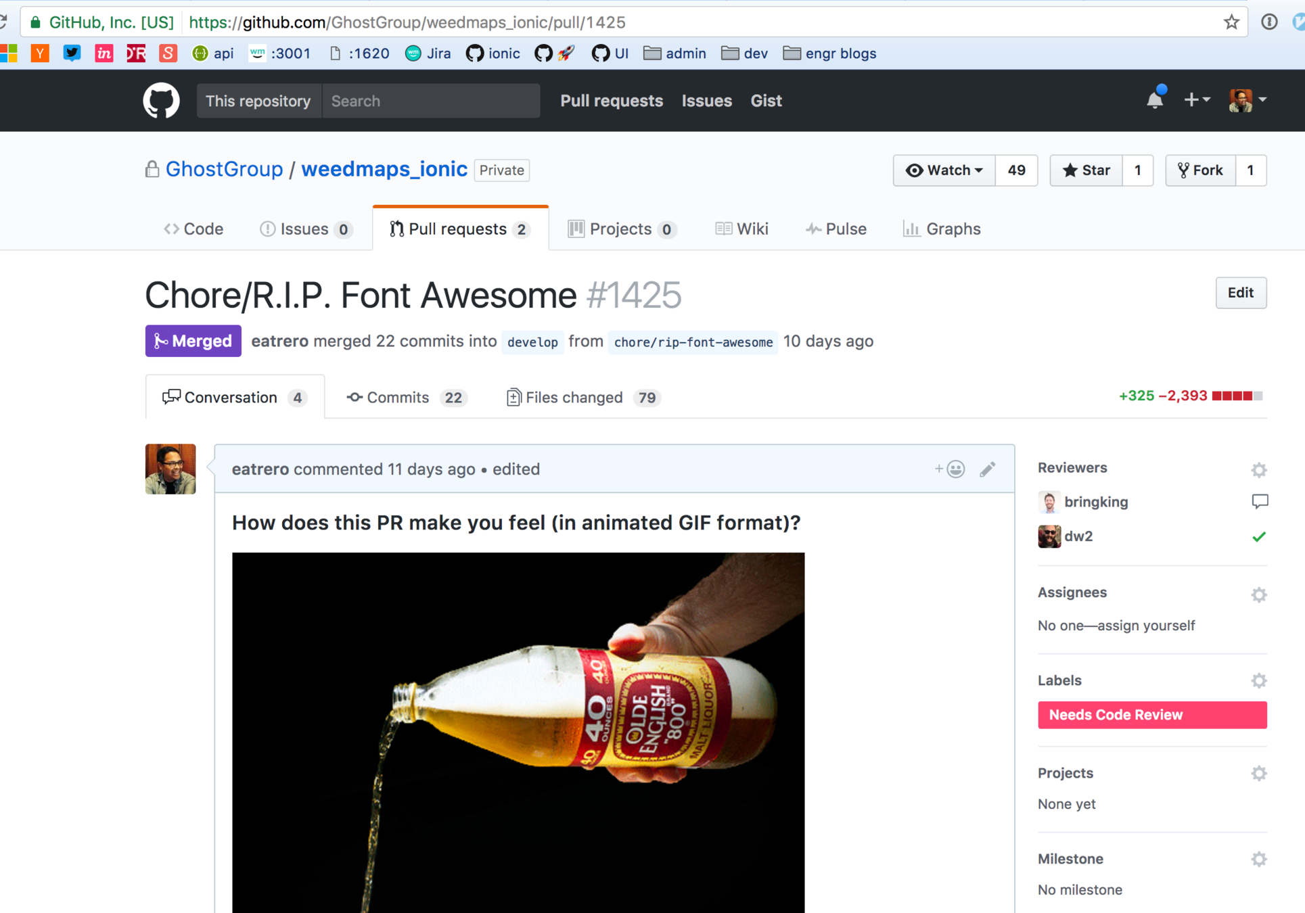Fork the repository
The height and width of the screenshot is (913, 1305).
(x=1200, y=170)
